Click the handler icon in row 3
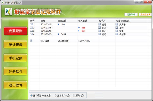Screen dimensions: 153x101 99,31
